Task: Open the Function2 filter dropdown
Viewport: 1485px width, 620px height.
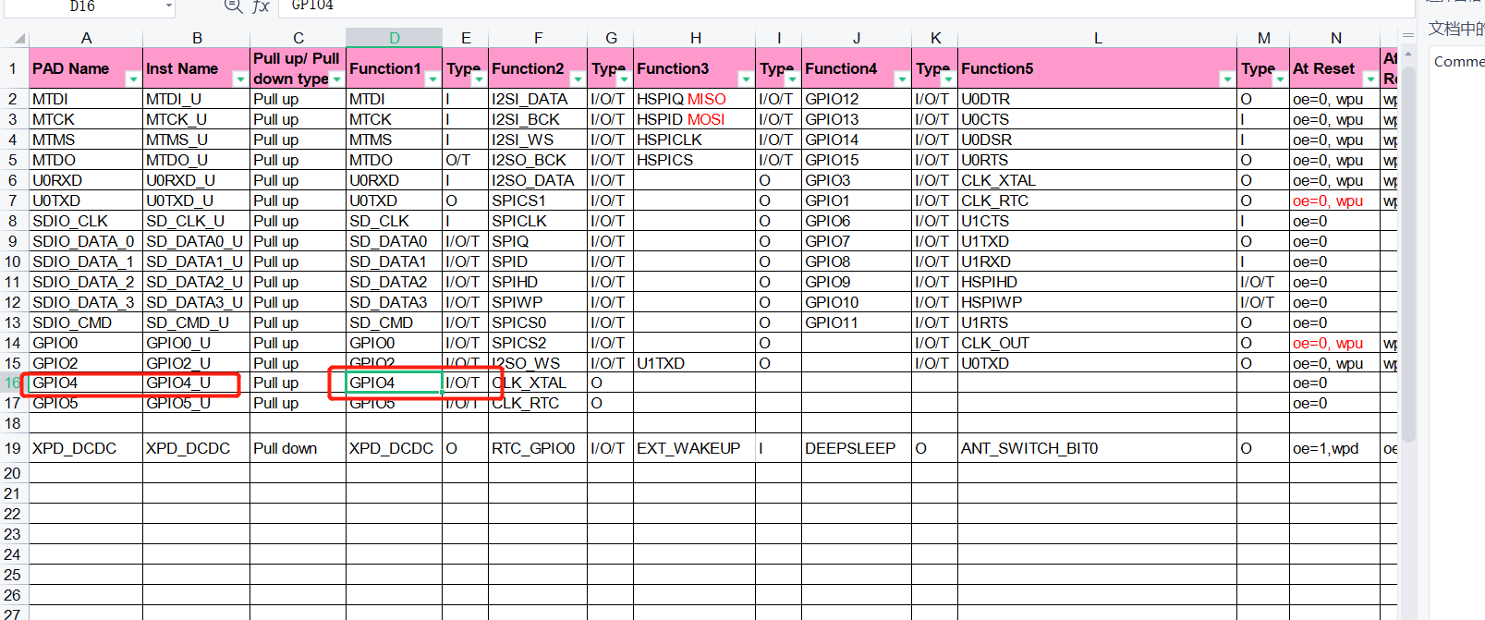Action: [x=578, y=79]
